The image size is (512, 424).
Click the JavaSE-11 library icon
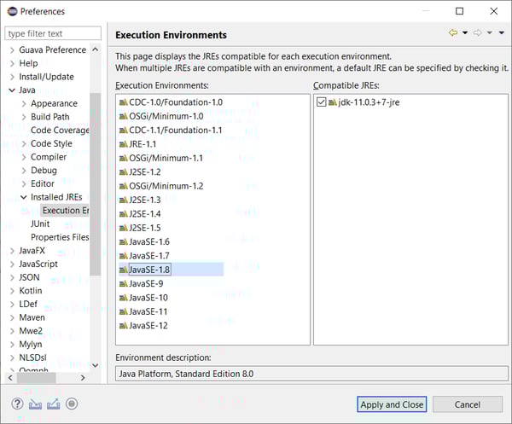click(123, 311)
